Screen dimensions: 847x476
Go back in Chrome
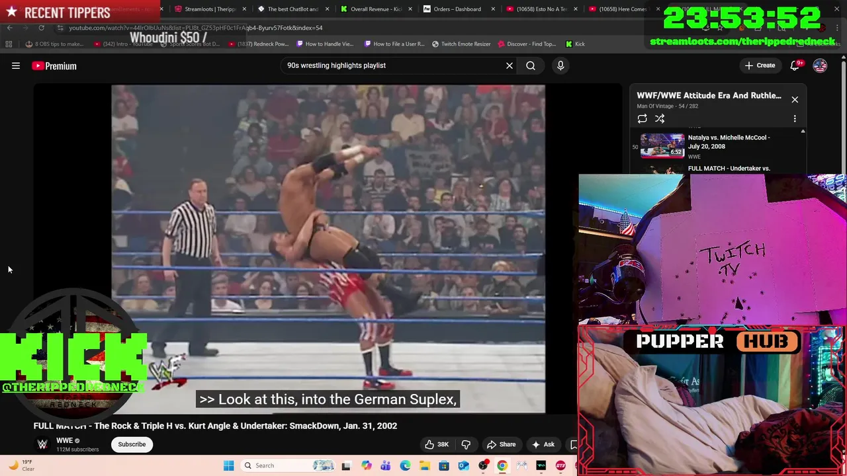pyautogui.click(x=9, y=28)
